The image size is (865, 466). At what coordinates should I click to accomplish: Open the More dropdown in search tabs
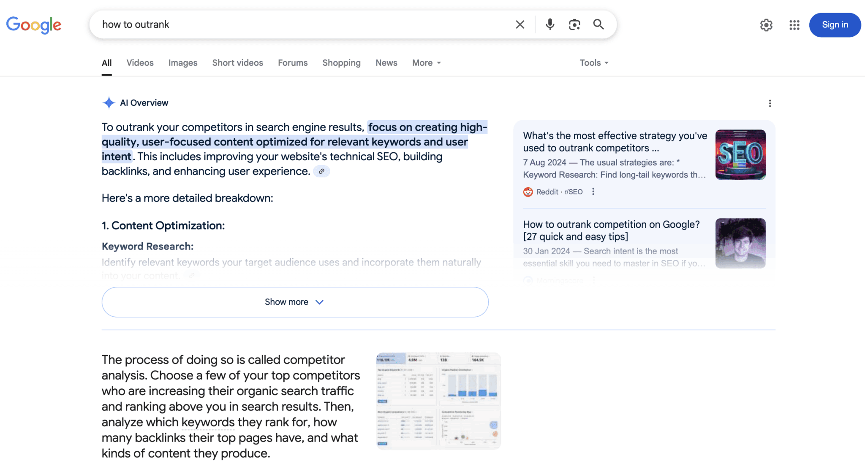[x=427, y=63]
